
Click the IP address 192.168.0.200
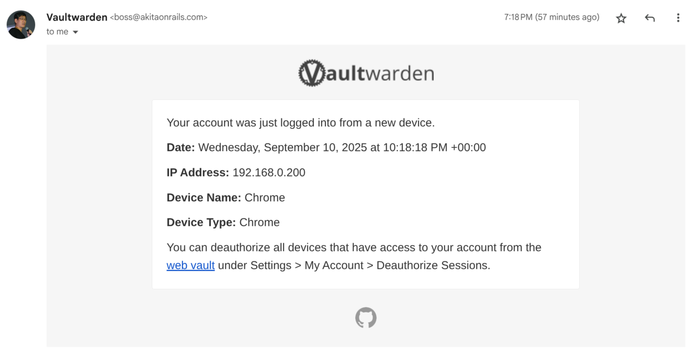pos(269,172)
